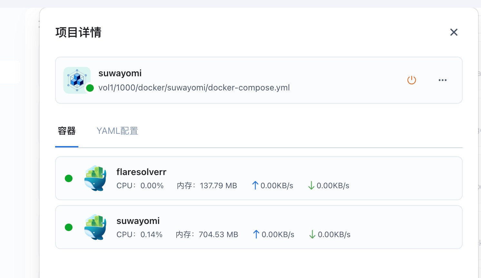This screenshot has height=278, width=481.
Task: Click suwayomi CPU usage 0.14% value
Action: click(x=151, y=235)
